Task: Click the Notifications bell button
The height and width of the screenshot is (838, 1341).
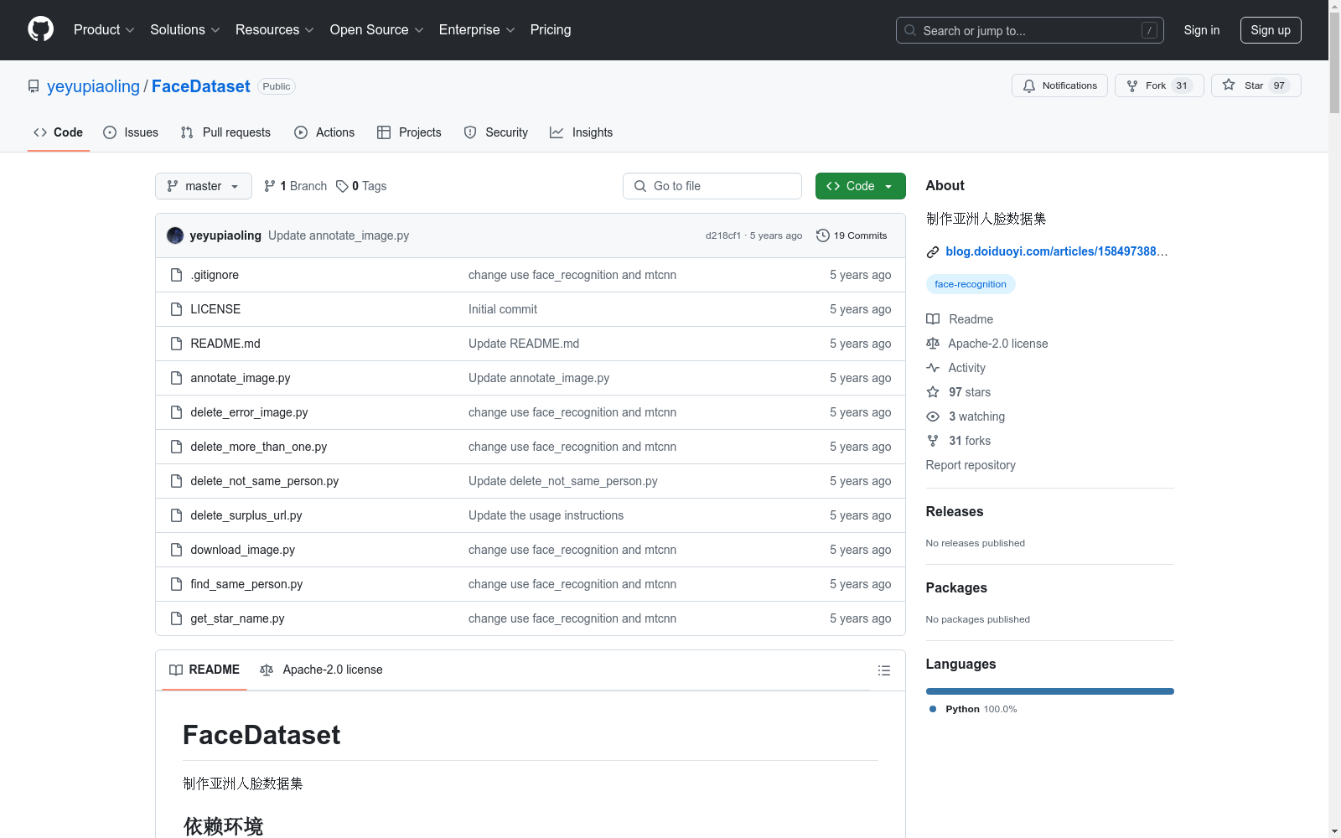Action: coord(1059,85)
